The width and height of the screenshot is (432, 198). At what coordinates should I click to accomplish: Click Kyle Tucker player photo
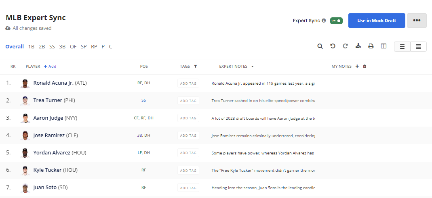click(x=25, y=171)
